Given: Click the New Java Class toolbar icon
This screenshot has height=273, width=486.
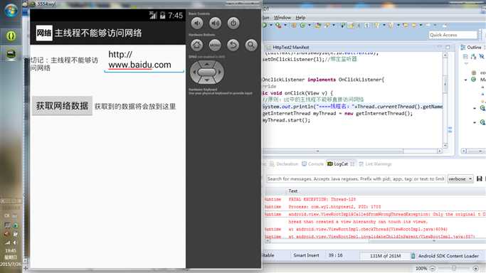Looking at the screenshot, I should pyautogui.click(x=302, y=26).
